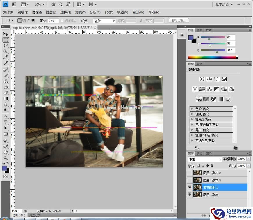The height and width of the screenshot is (220, 253).
Task: Select the Eraser tool
Action: [x=6, y=93]
